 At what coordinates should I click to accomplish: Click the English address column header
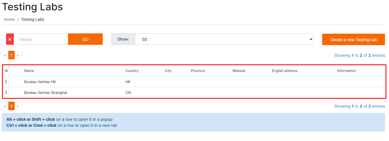tap(285, 71)
